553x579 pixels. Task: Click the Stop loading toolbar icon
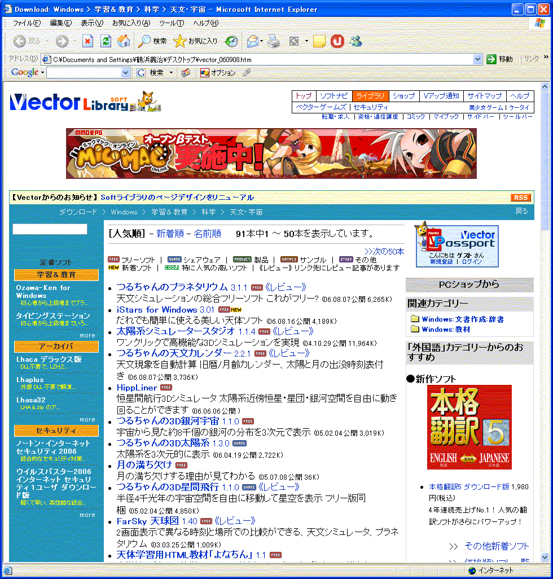(87, 41)
